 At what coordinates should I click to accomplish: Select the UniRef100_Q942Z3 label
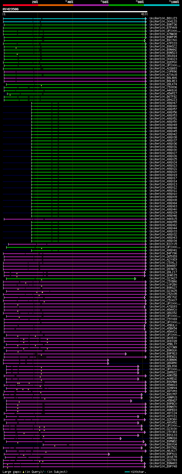coord(163,100)
